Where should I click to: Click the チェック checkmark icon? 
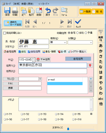[x=78, y=22]
